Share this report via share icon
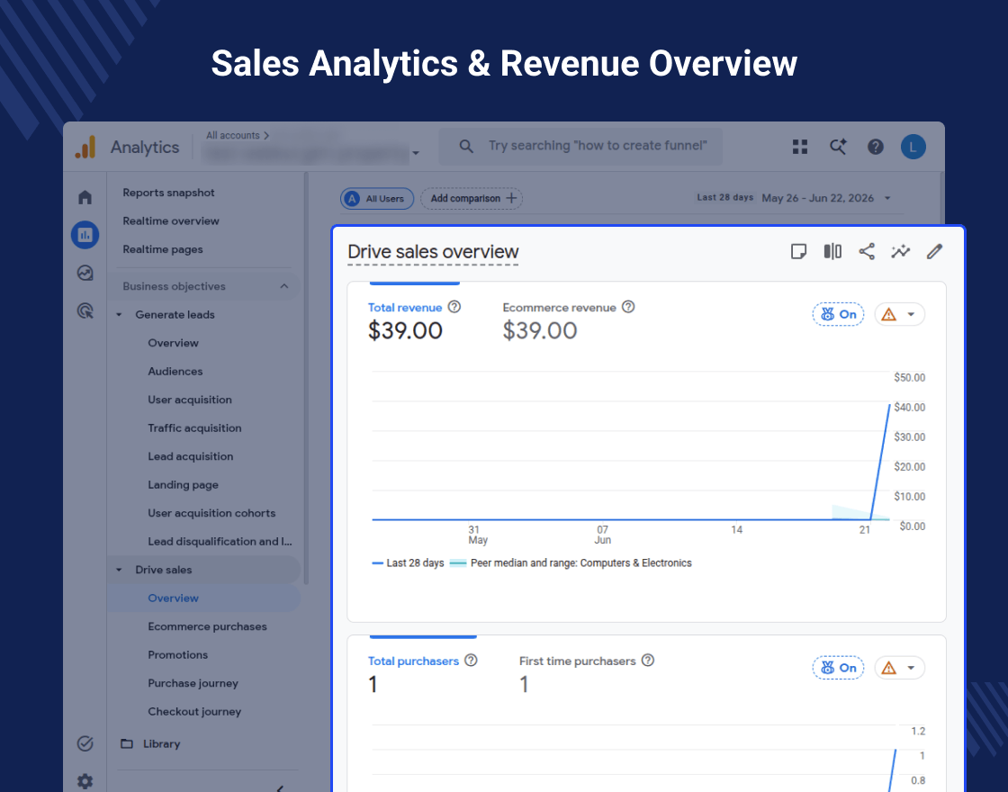1008x792 pixels. click(867, 251)
